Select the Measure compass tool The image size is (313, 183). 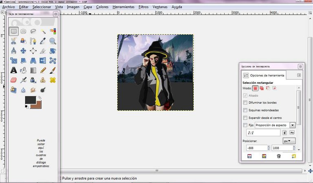[x=13, y=51]
